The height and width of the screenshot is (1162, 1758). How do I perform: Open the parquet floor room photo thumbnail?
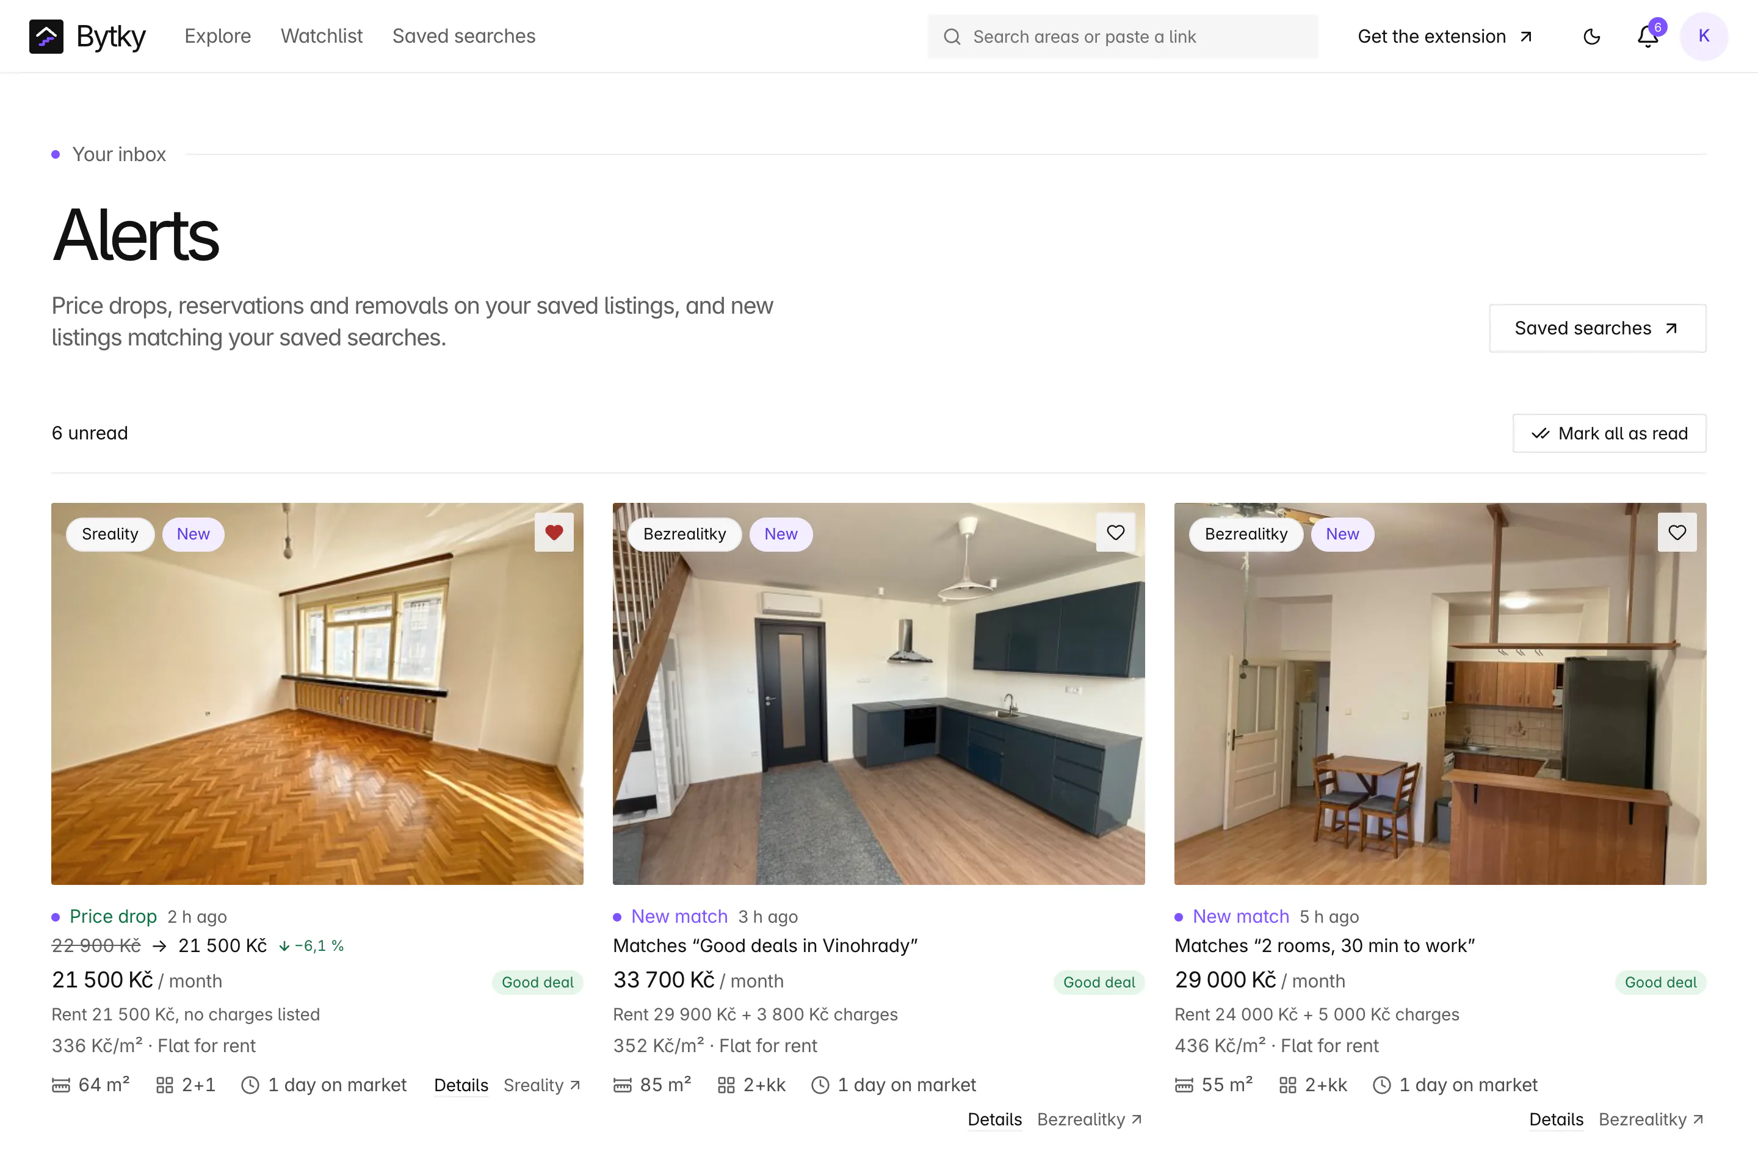[317, 694]
